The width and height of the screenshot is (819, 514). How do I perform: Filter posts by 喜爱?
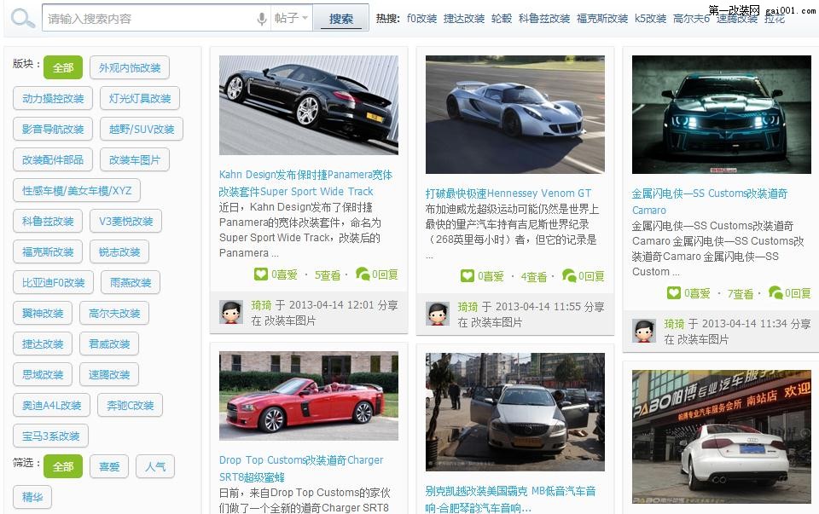pos(109,466)
